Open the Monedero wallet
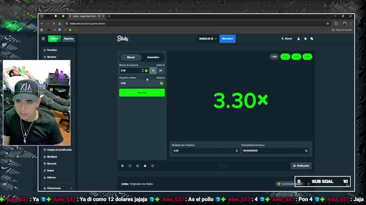The width and height of the screenshot is (366, 205). [x=227, y=39]
